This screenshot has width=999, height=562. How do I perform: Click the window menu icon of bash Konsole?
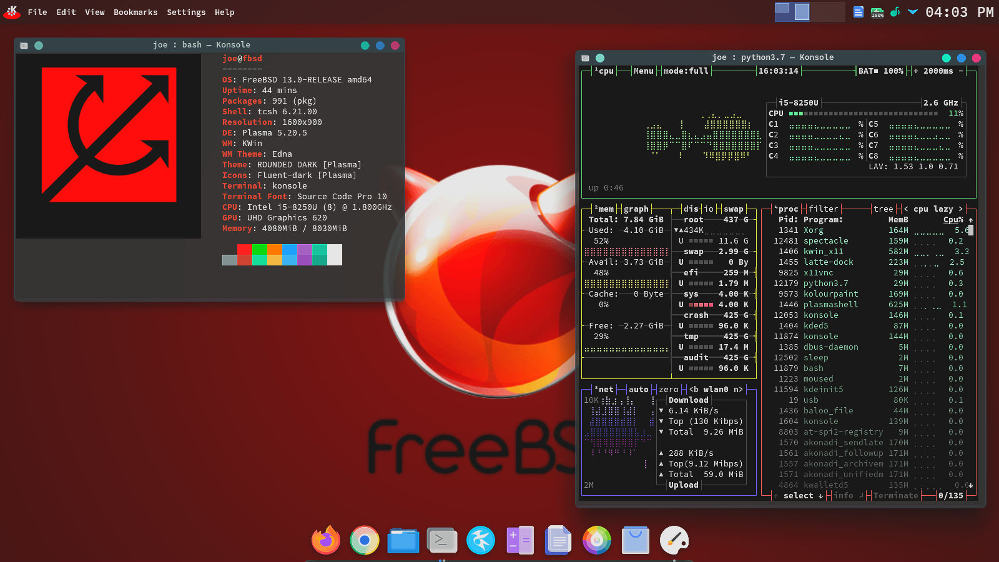tap(24, 45)
